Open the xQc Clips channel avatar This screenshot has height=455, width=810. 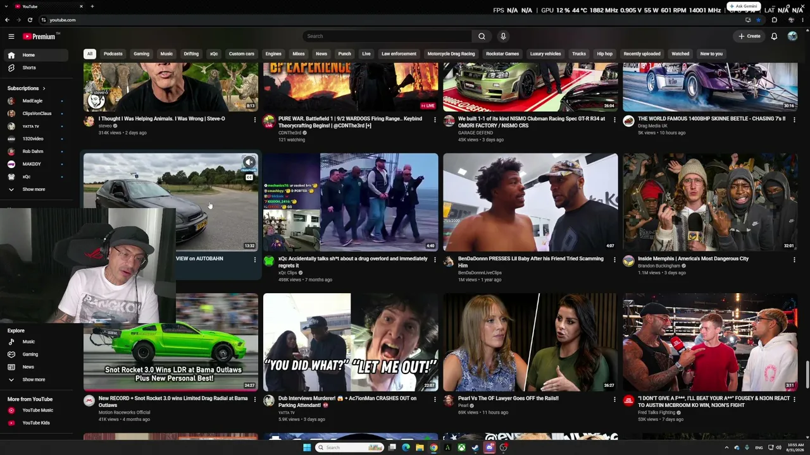point(269,261)
